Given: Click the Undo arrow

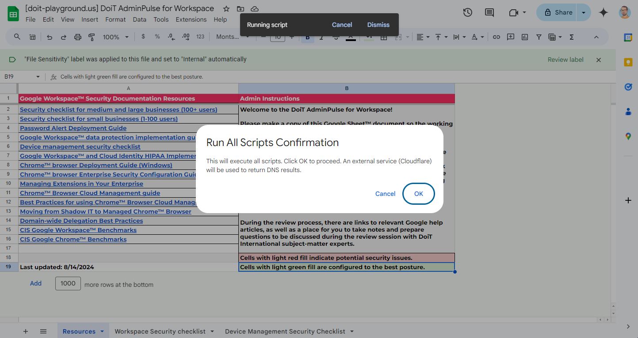Looking at the screenshot, I should (x=50, y=37).
